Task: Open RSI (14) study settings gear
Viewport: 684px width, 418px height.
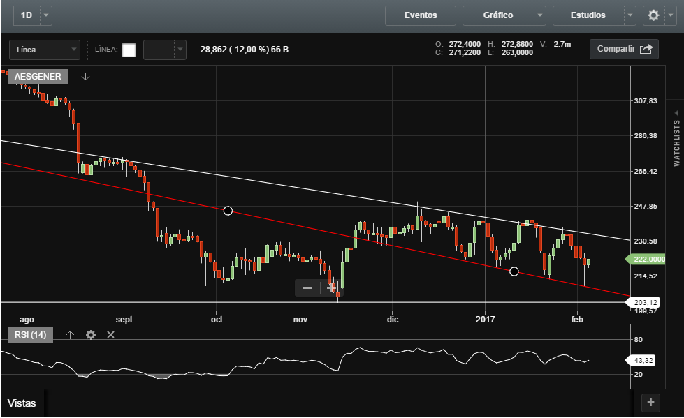Action: click(x=90, y=335)
